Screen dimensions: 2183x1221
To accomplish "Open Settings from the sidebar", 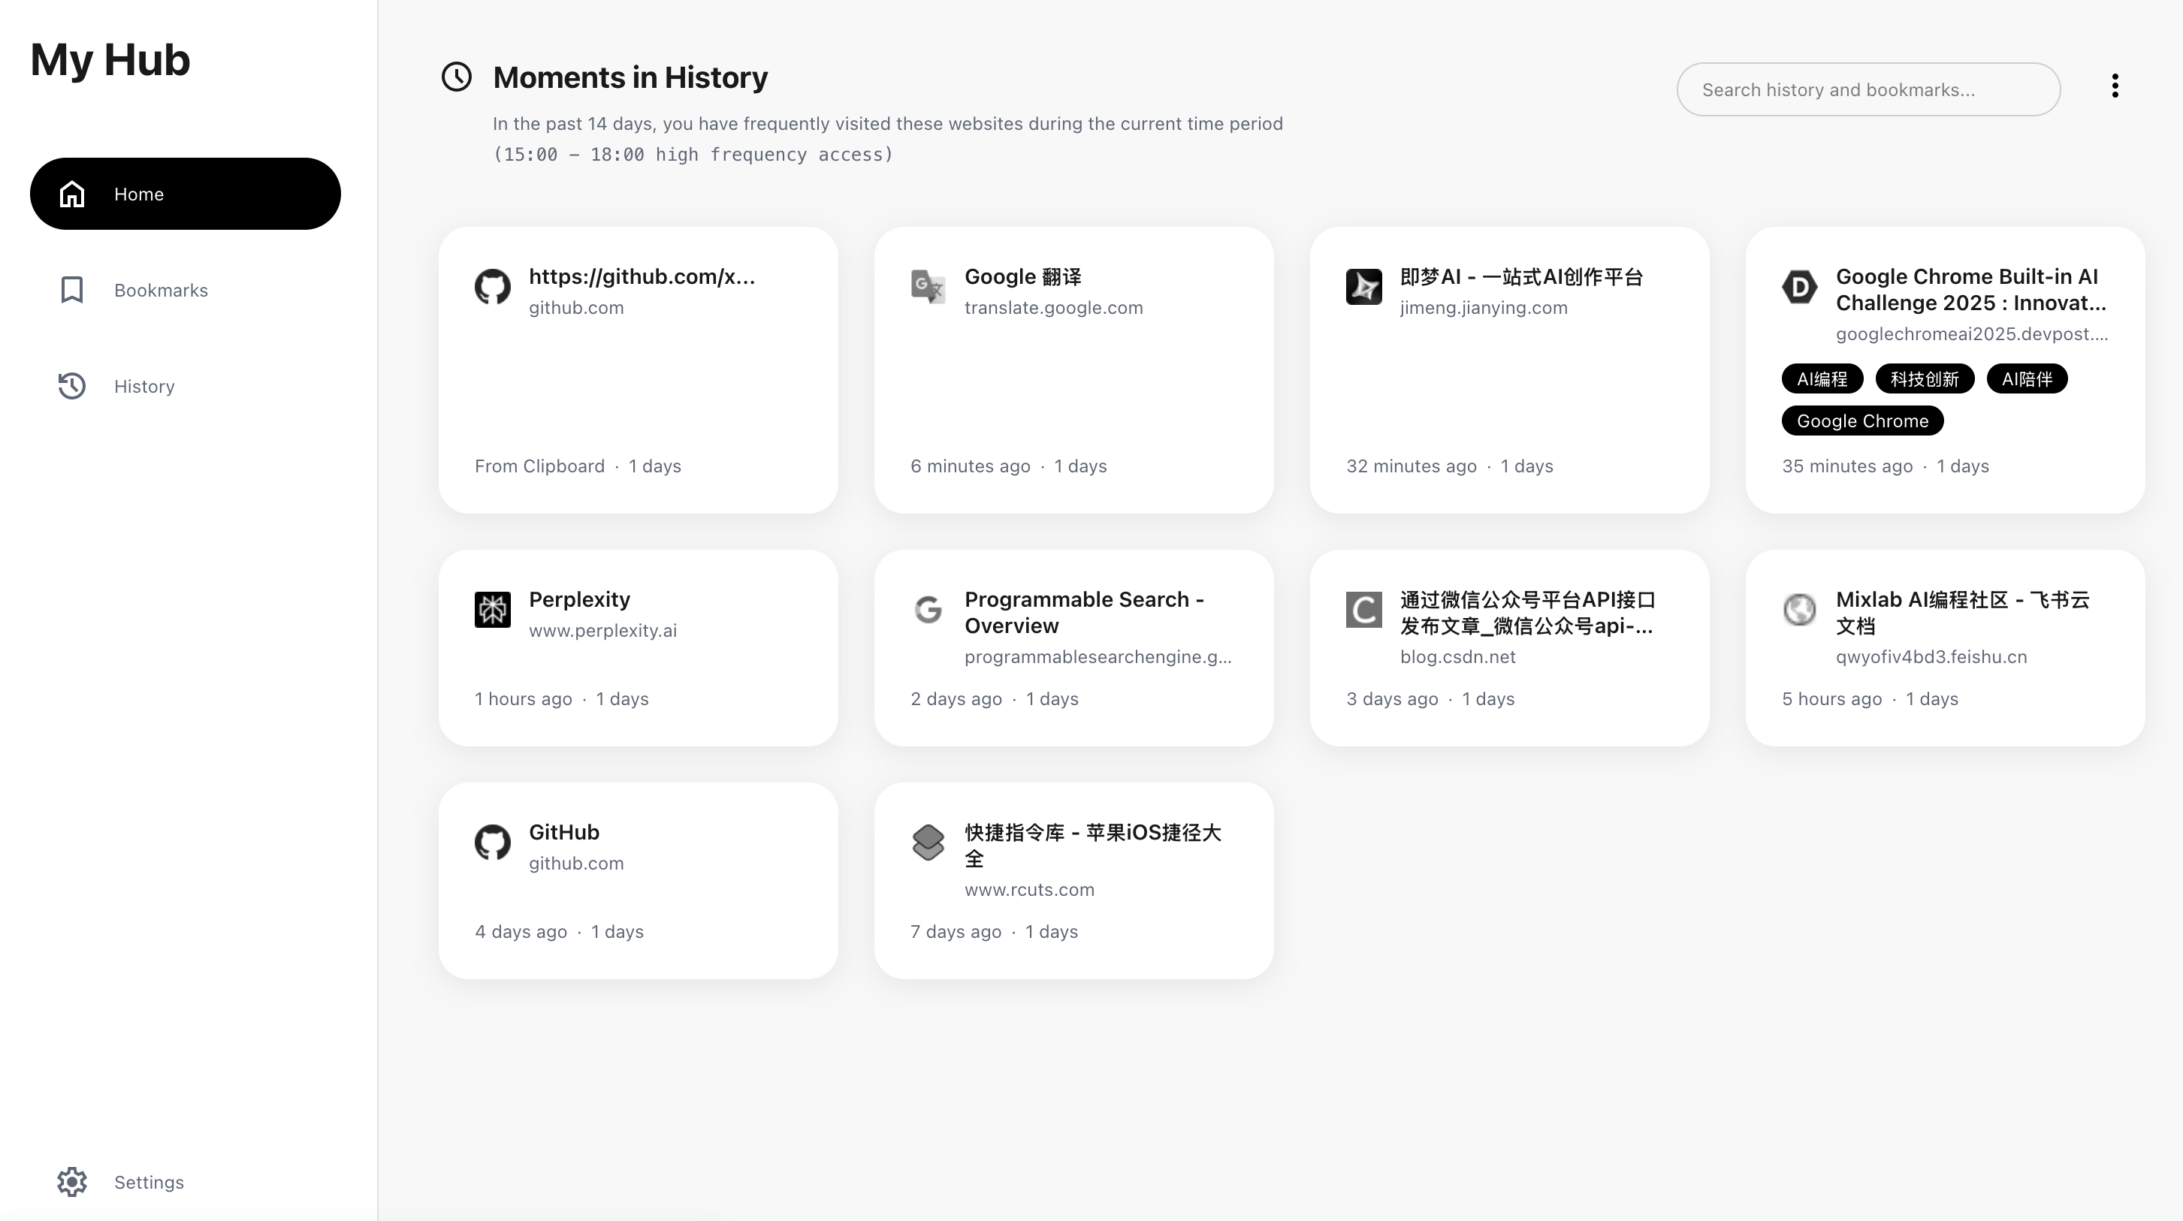I will tap(148, 1182).
